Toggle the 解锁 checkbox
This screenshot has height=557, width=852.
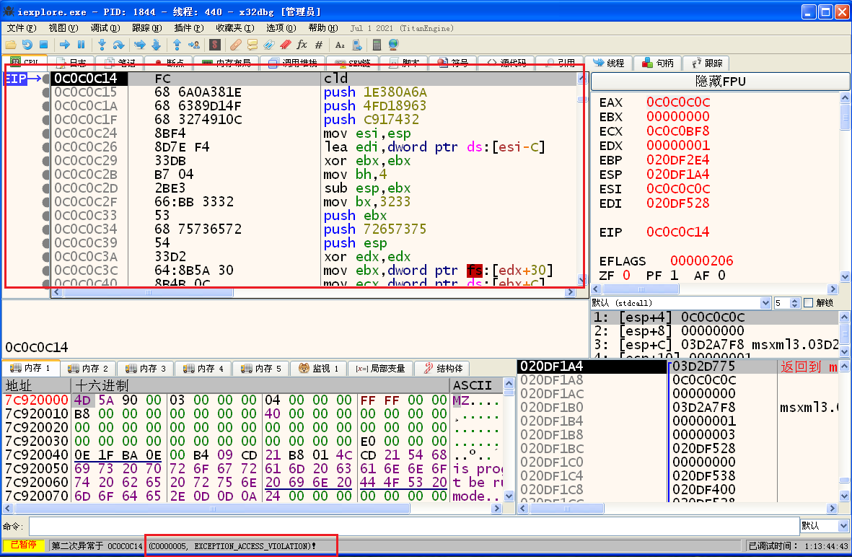pos(808,303)
